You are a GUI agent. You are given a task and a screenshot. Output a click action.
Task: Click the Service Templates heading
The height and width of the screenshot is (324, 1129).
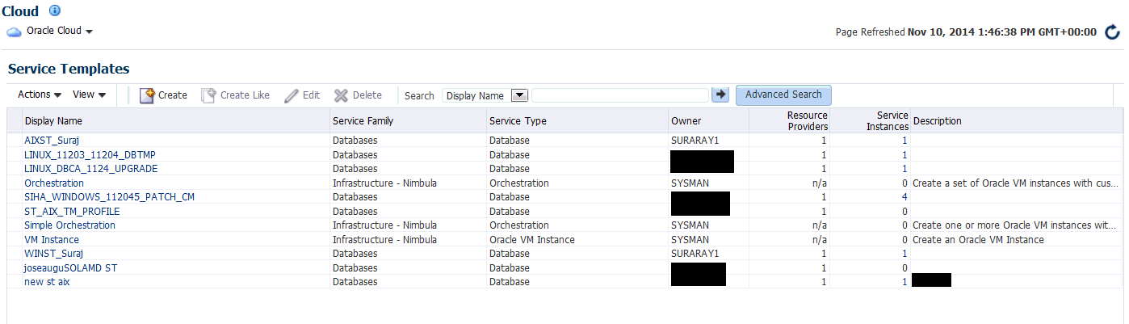click(69, 69)
